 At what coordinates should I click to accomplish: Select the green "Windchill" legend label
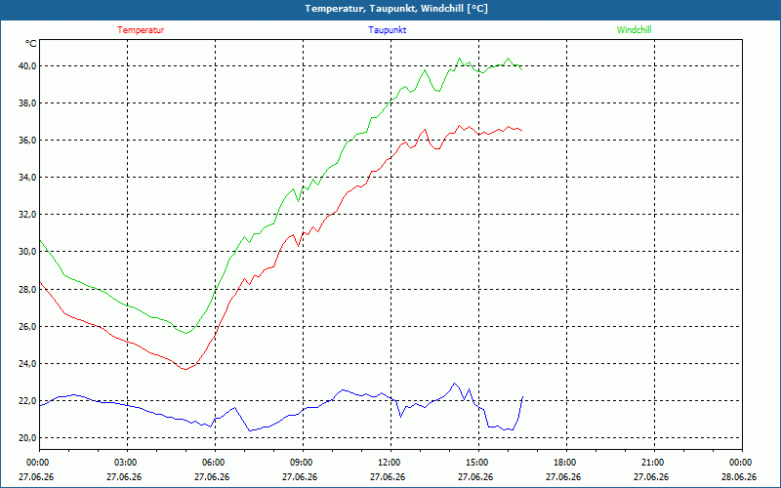(x=634, y=30)
